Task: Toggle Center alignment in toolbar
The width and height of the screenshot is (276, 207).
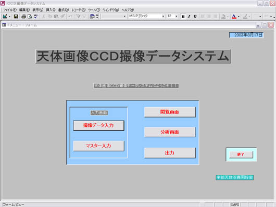Action: [209, 16]
